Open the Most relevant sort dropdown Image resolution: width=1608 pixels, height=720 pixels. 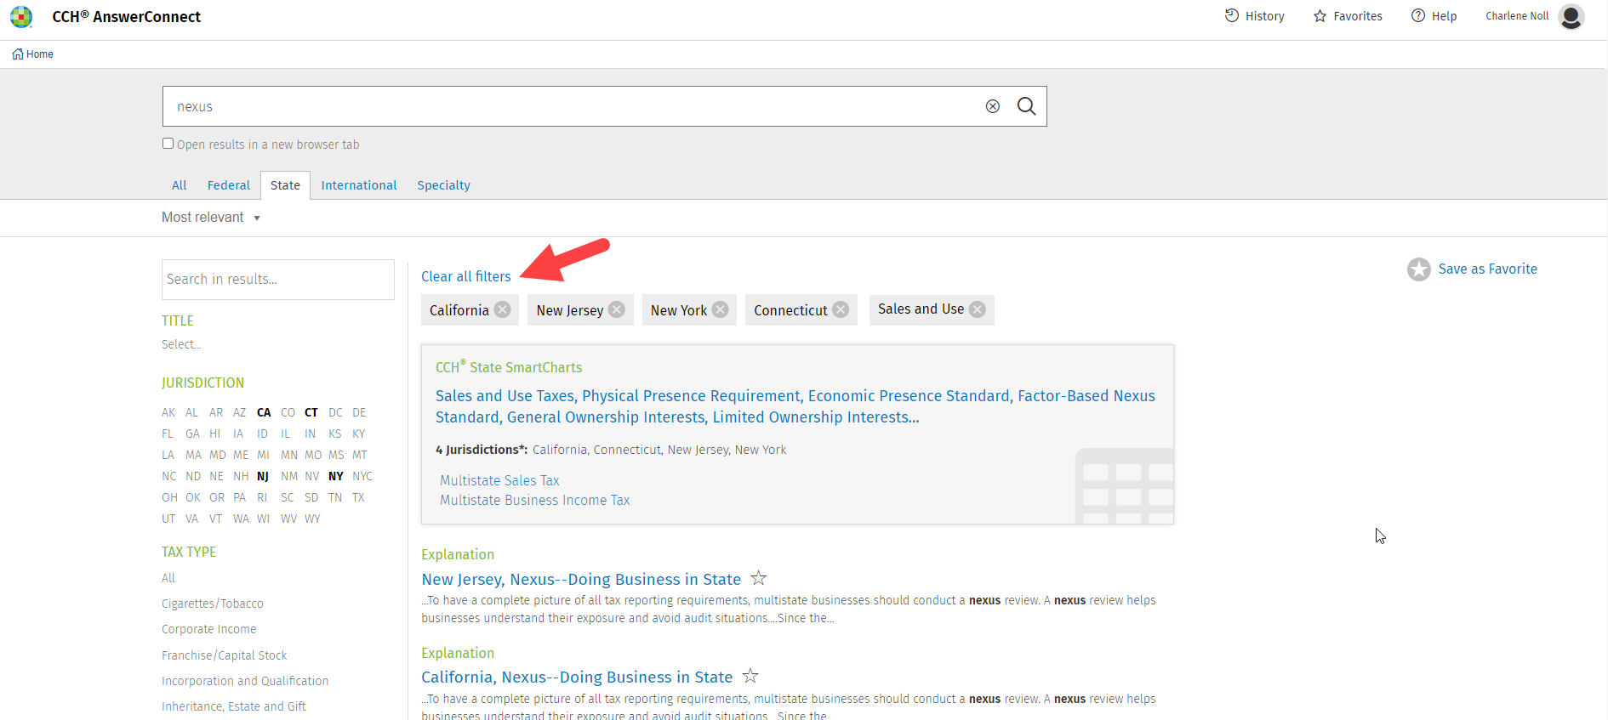pyautogui.click(x=211, y=218)
